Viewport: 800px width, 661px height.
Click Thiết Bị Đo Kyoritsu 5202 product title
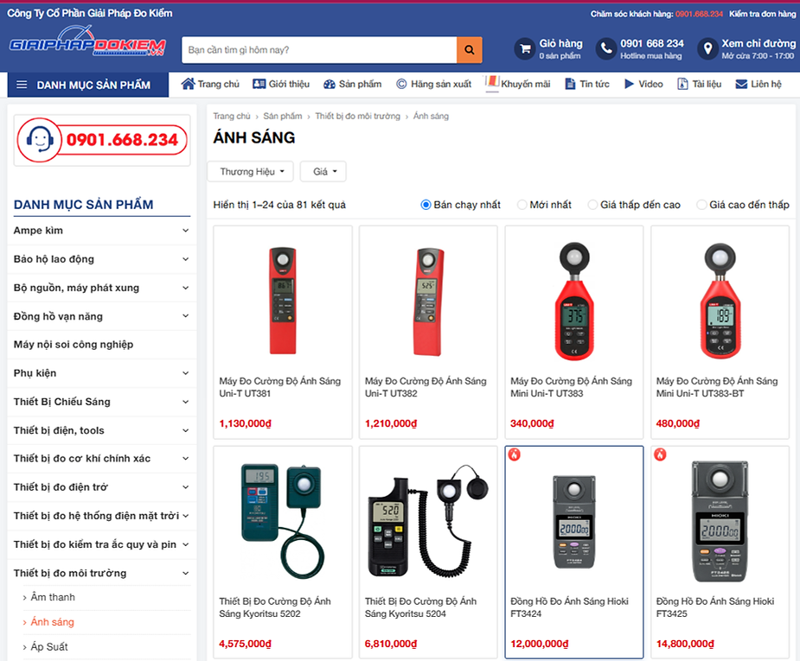274,607
